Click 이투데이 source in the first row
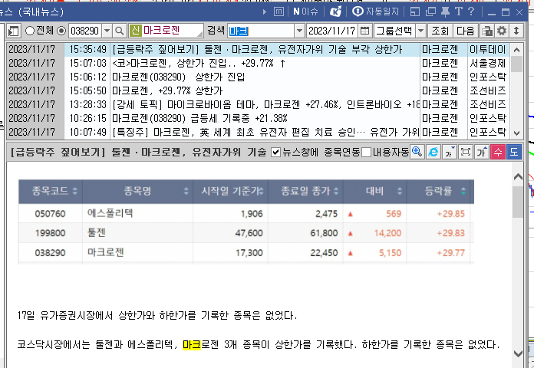 pyautogui.click(x=488, y=50)
